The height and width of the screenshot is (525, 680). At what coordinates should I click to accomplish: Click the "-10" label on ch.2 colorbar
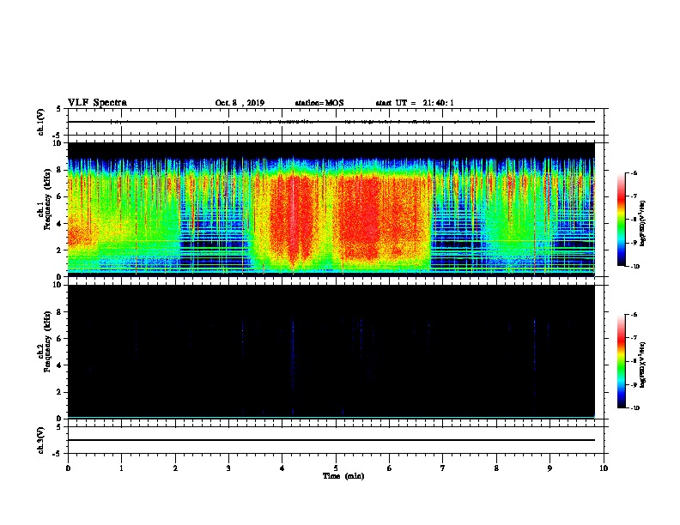click(634, 407)
